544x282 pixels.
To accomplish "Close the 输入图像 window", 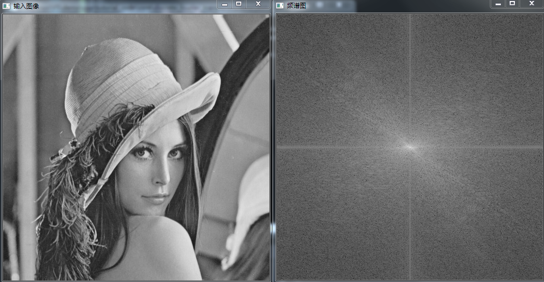I will click(x=258, y=4).
